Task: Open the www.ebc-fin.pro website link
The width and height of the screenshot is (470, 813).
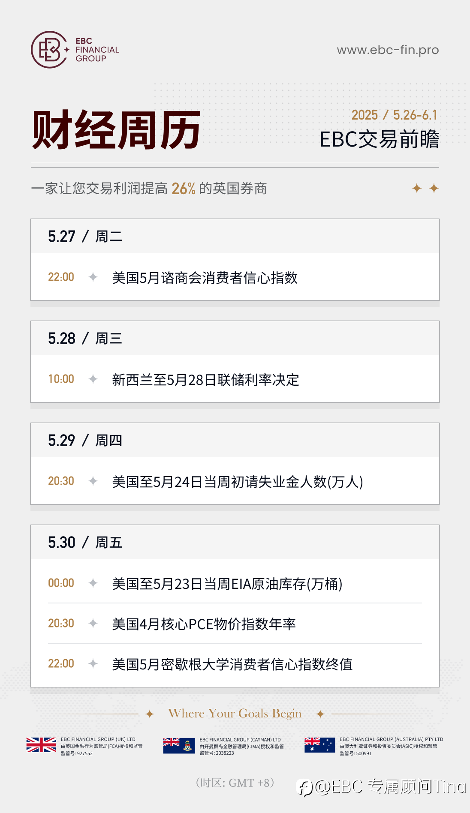Action: click(388, 50)
